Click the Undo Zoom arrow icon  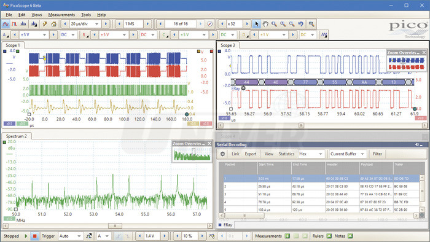(301, 24)
